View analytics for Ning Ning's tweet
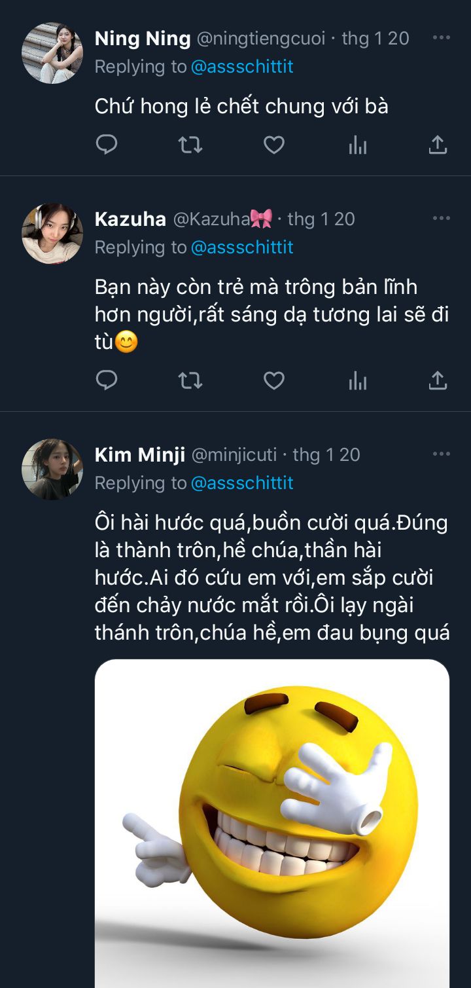Screen dimensions: 471x988 [357, 145]
